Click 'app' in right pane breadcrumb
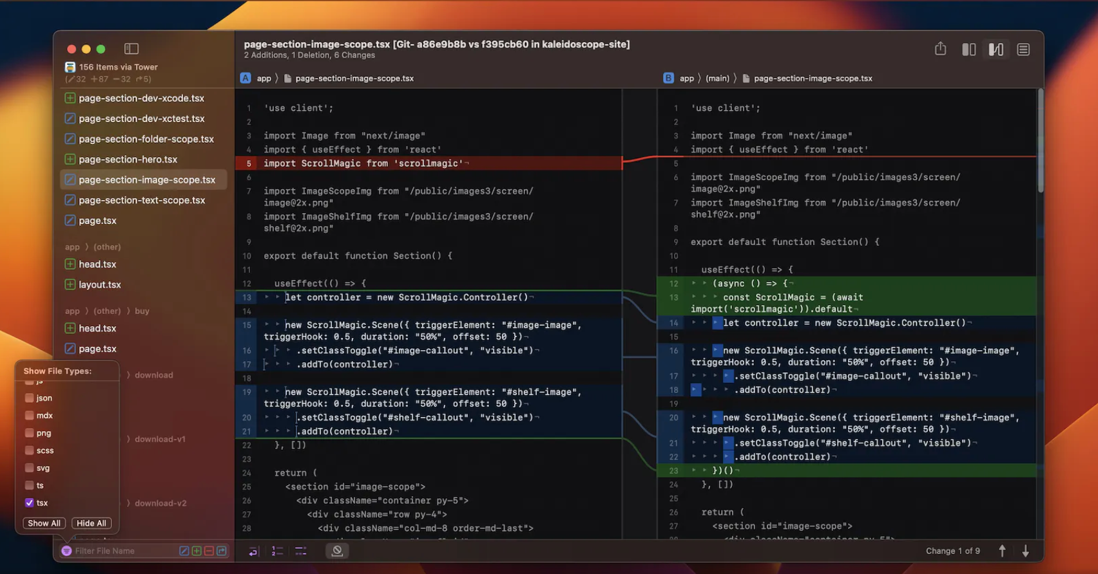1098x574 pixels. coord(687,79)
